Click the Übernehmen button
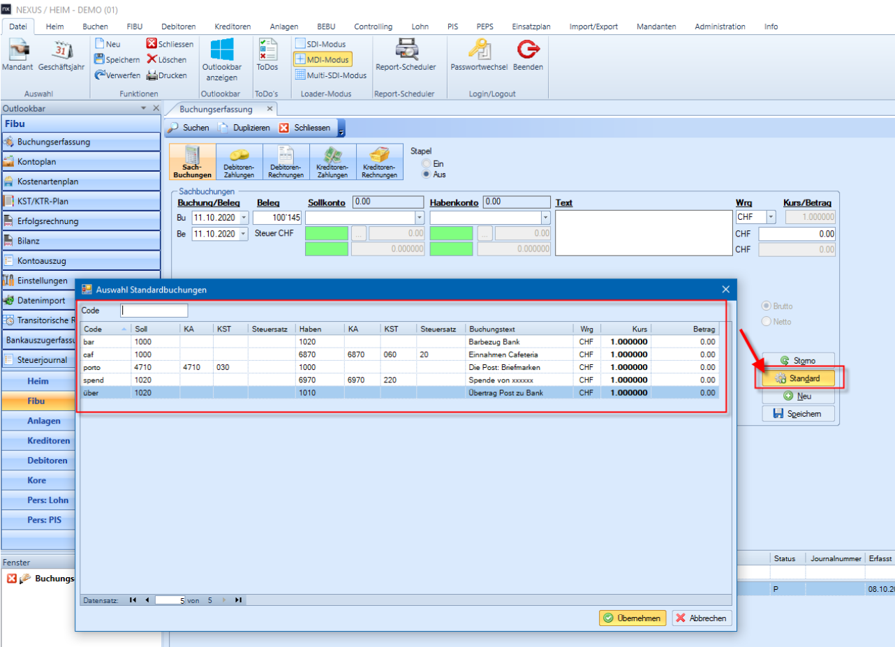Screen dimensions: 895x647 coord(632,618)
